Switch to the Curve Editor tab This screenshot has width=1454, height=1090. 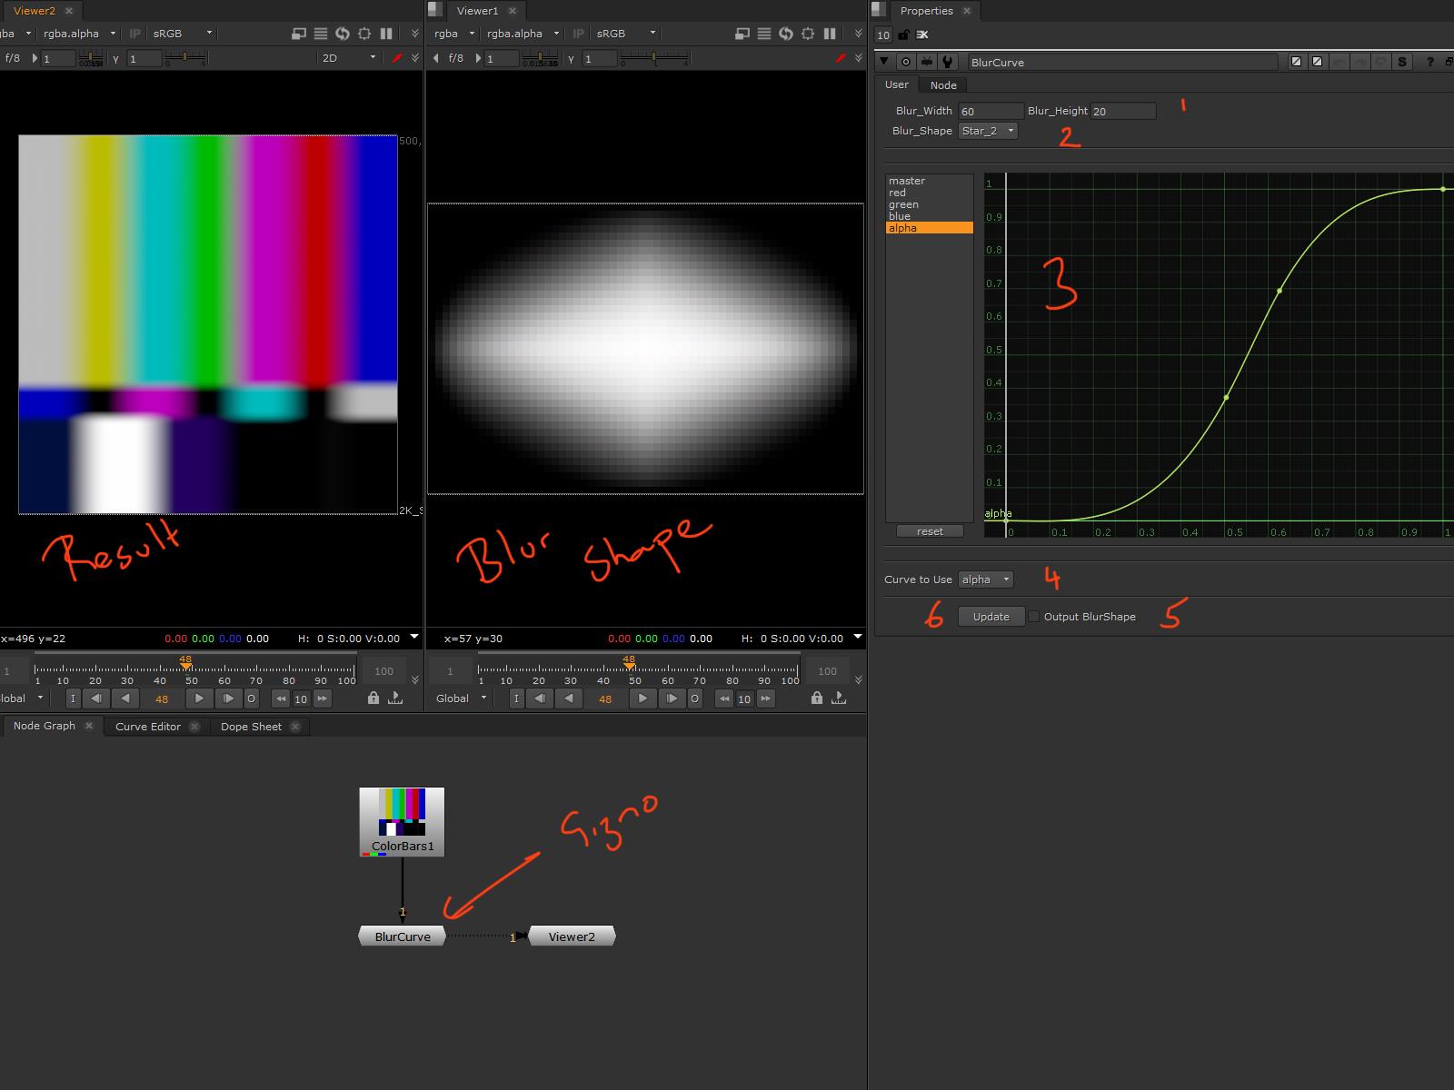148,727
